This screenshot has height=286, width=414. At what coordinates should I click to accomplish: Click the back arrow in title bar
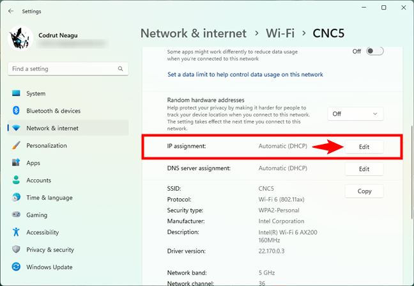[x=11, y=10]
